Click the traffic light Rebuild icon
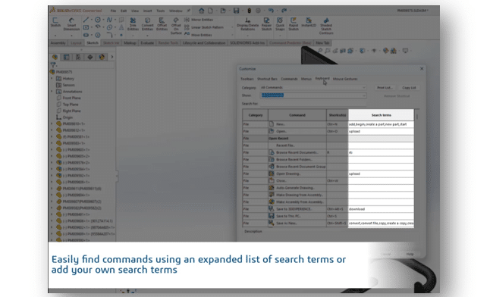 click(x=249, y=11)
